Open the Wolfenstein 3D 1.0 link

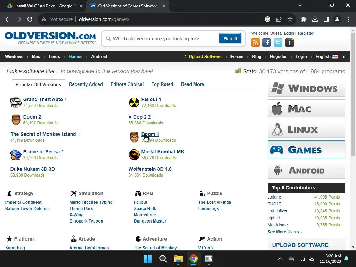pos(150,169)
